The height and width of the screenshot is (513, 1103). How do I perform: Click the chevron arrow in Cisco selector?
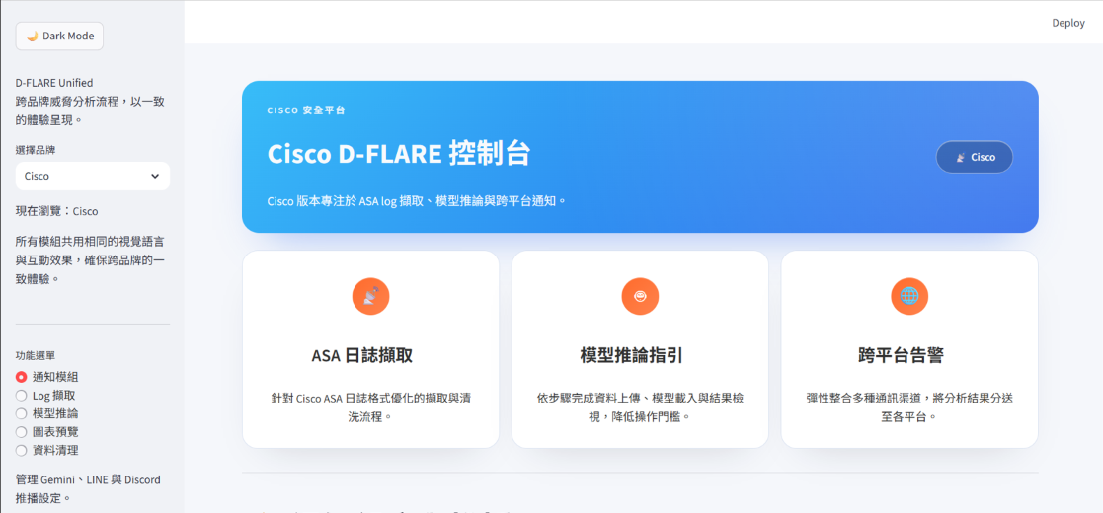(x=155, y=176)
